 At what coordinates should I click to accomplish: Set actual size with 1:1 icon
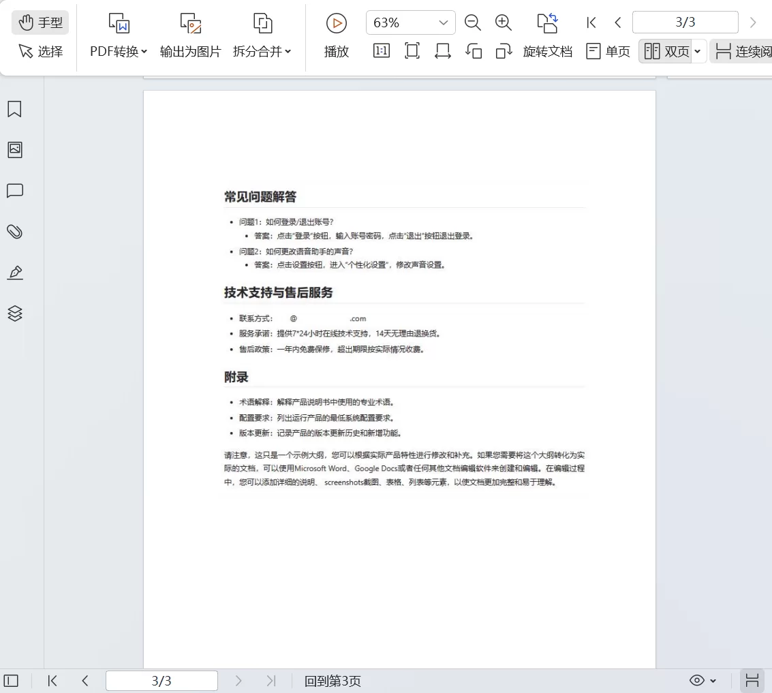pos(382,51)
